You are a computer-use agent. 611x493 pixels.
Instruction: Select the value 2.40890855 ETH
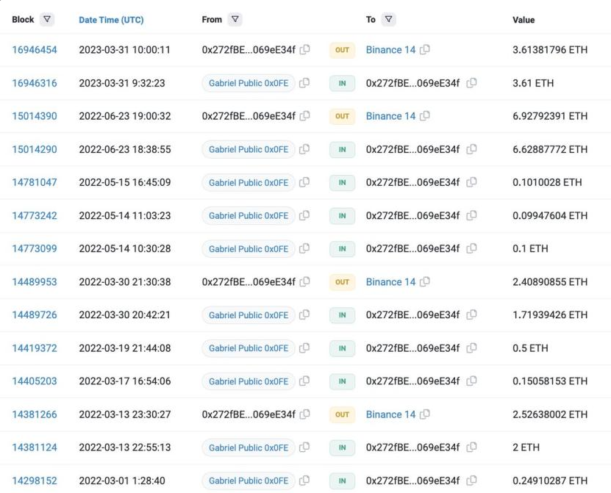(x=550, y=281)
